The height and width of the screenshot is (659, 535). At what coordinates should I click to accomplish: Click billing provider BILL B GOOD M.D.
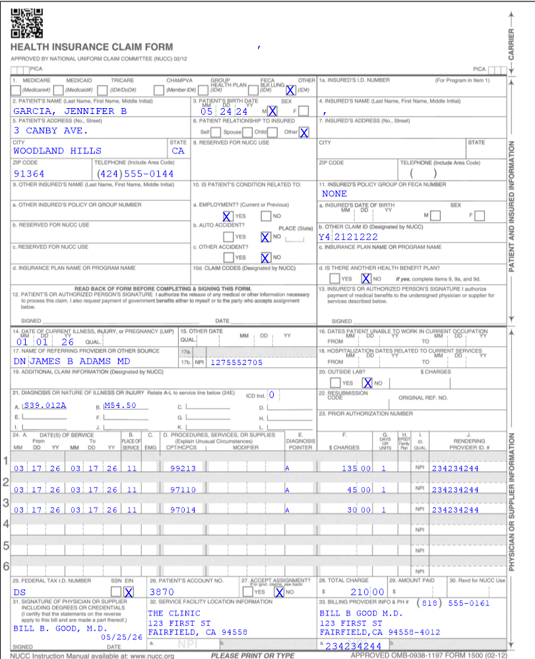pos(362,614)
